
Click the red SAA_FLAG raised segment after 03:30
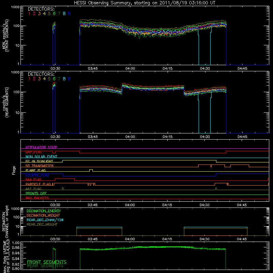click(x=65, y=179)
